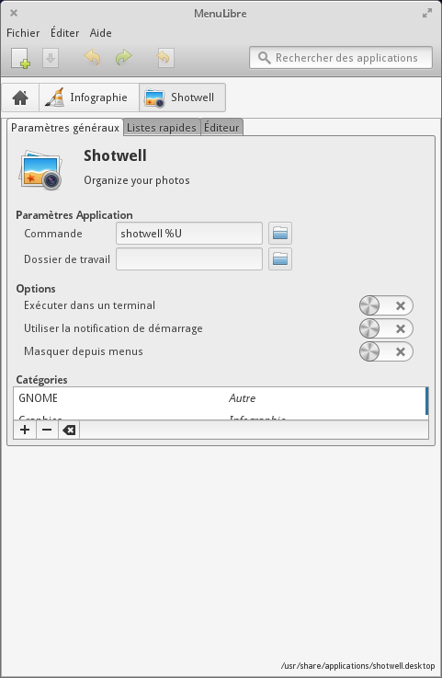The height and width of the screenshot is (678, 442).
Task: Switch to Éditeur tab
Action: (221, 128)
